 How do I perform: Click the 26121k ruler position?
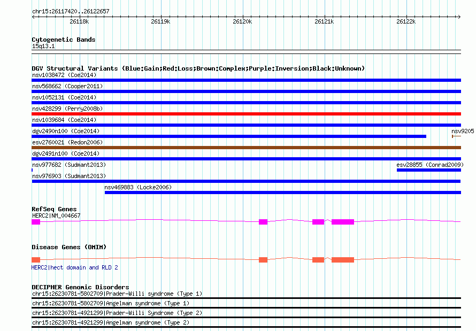point(324,21)
